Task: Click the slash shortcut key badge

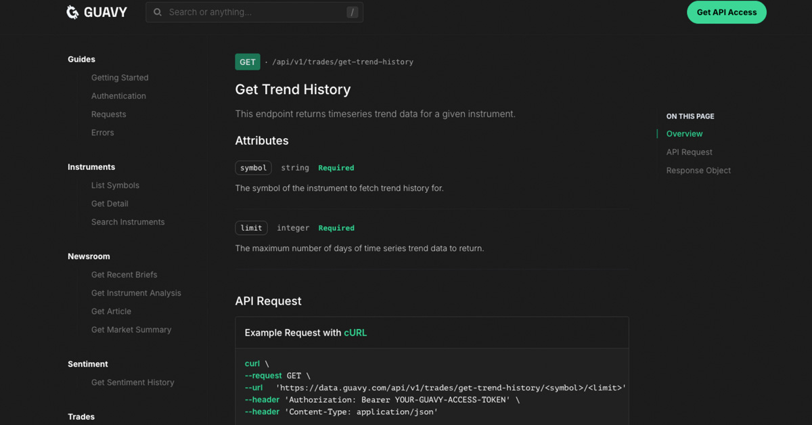Action: tap(352, 12)
